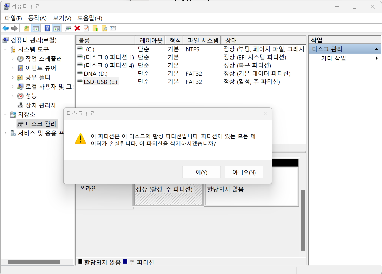Click the blue Back arrow in toolbar
Screen dimensions: 382x274
coord(5,28)
